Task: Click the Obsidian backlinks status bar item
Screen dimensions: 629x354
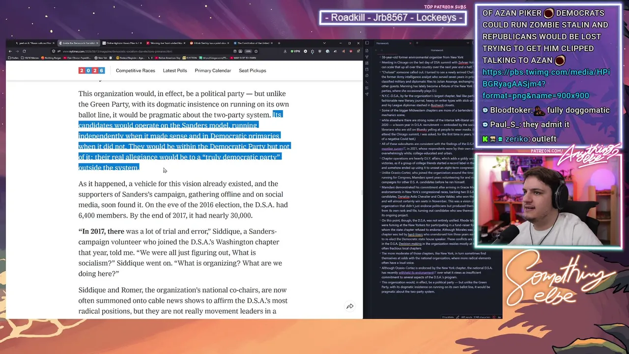Action: [447, 317]
